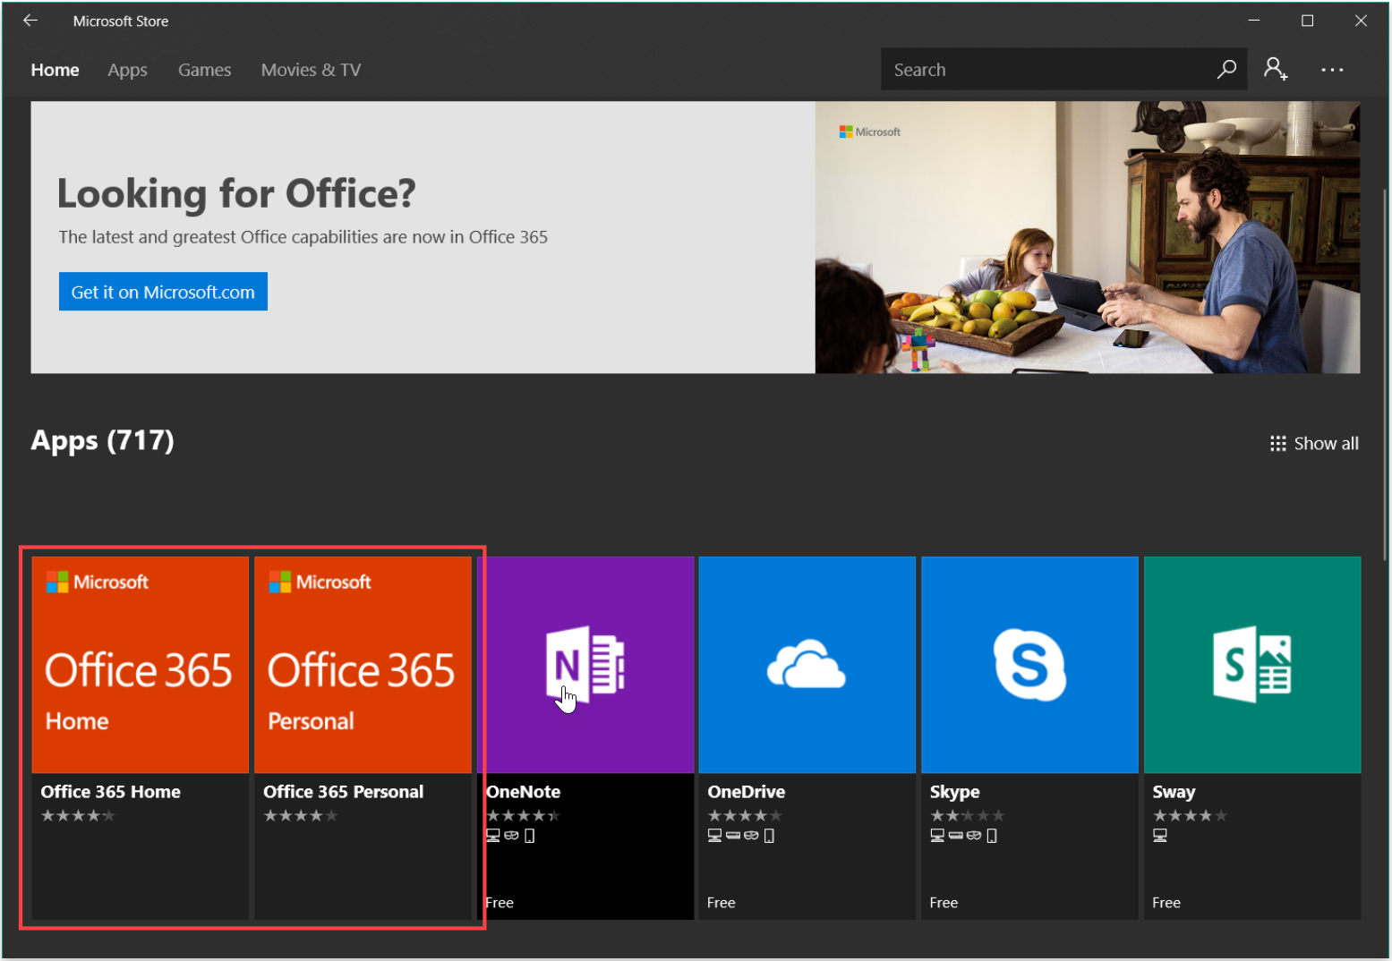Switch to the Apps tab
1392x961 pixels.
coord(127,70)
